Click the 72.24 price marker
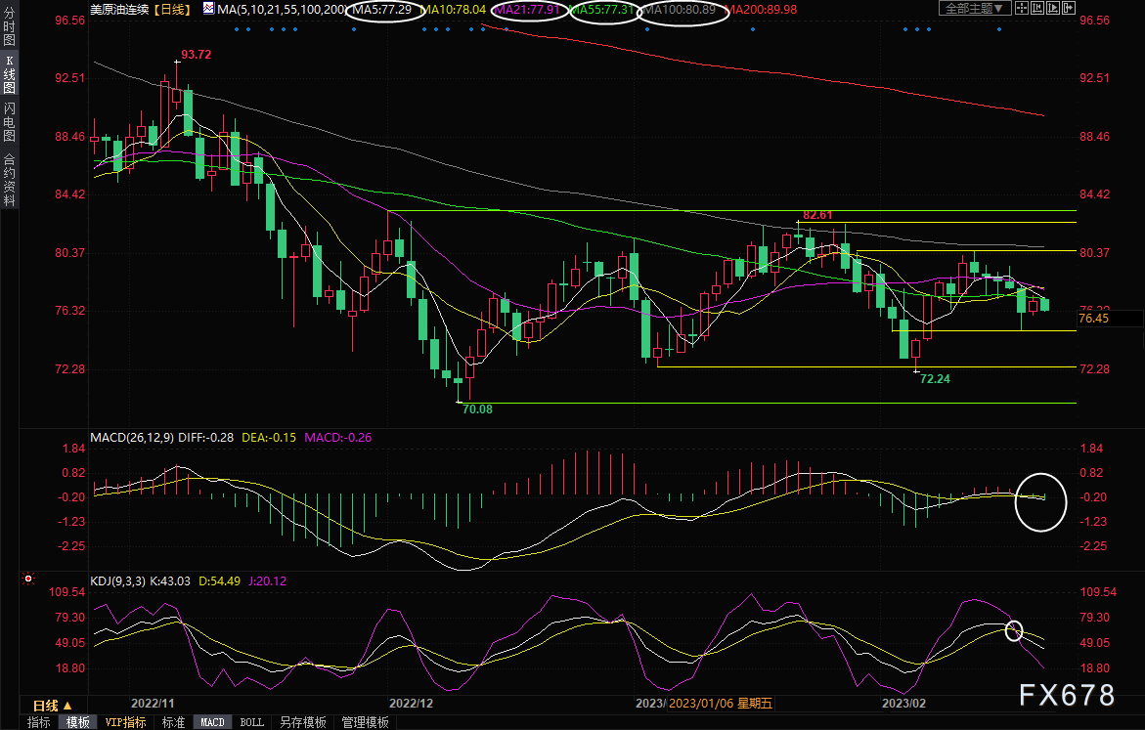The width and height of the screenshot is (1145, 730). (936, 379)
